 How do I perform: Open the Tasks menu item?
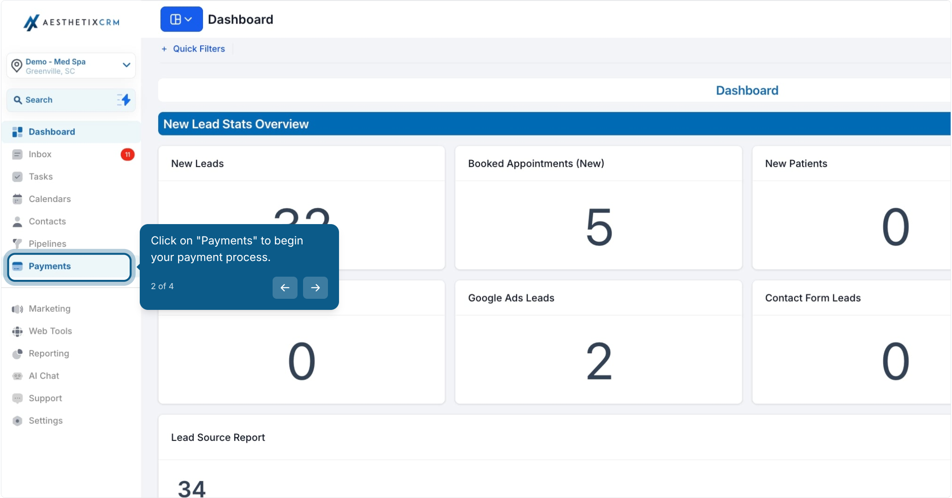pos(71,177)
